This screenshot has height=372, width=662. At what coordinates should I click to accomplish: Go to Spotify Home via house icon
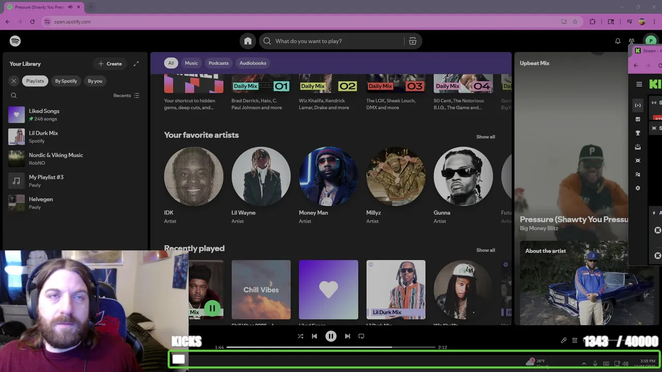pos(248,41)
